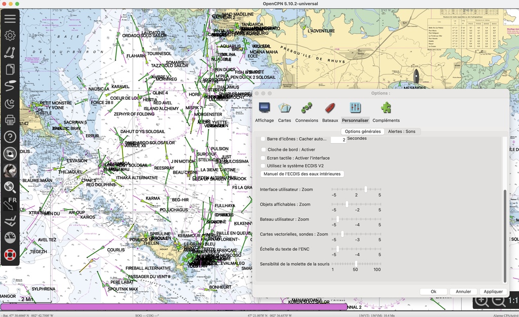The height and width of the screenshot is (317, 519).
Task: Open the Affichage options section
Action: click(x=264, y=113)
